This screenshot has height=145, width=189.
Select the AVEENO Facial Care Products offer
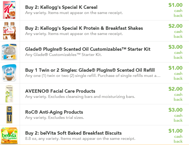(60, 91)
